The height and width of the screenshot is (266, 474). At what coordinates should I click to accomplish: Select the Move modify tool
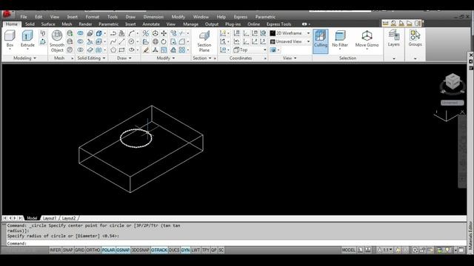(x=164, y=33)
